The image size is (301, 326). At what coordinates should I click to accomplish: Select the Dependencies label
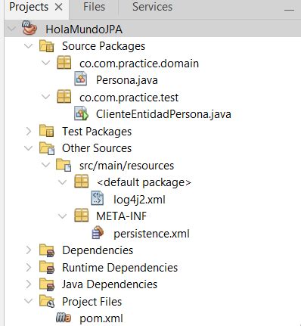click(x=98, y=250)
